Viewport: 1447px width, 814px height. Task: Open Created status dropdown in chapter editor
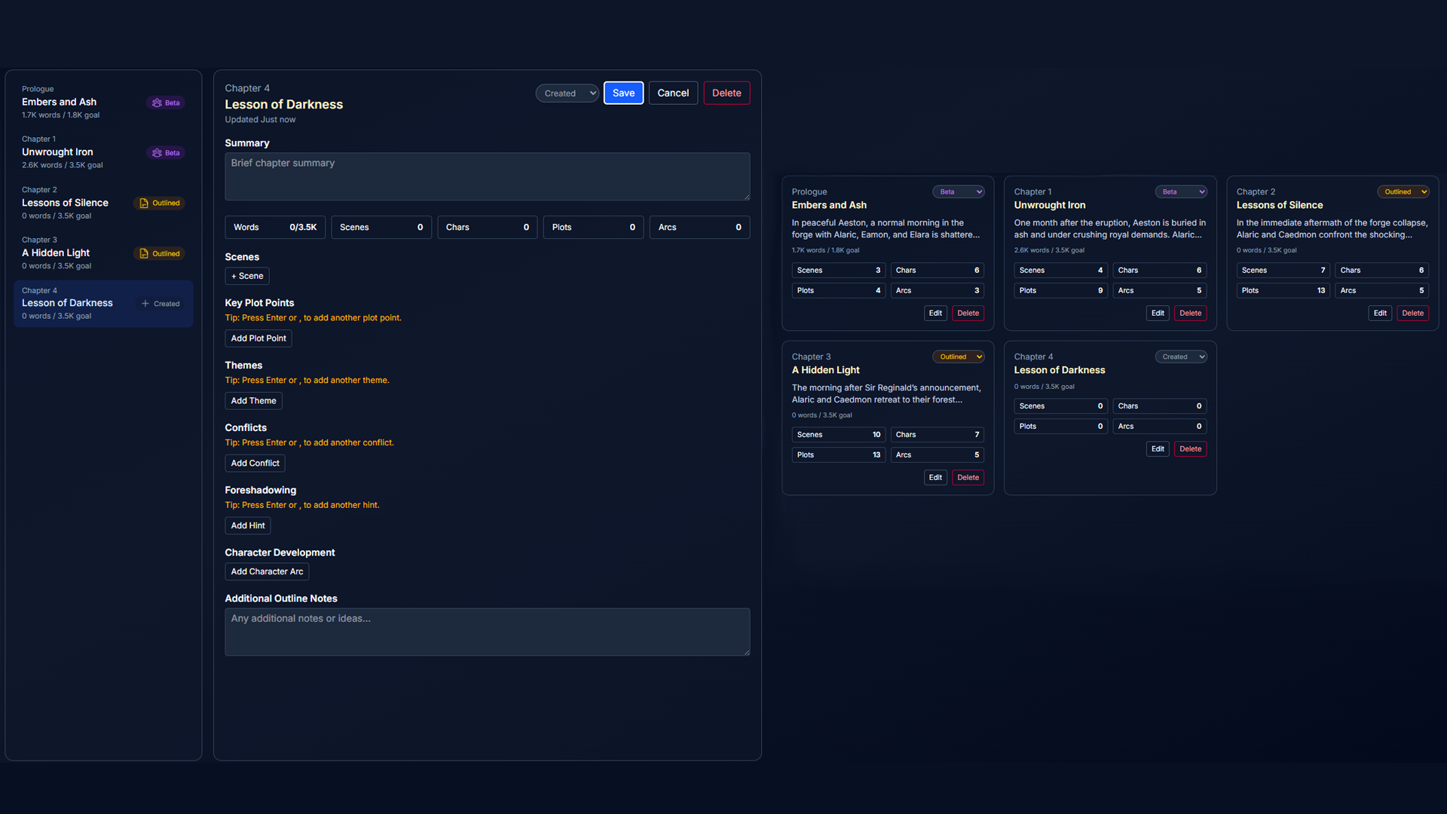567,93
